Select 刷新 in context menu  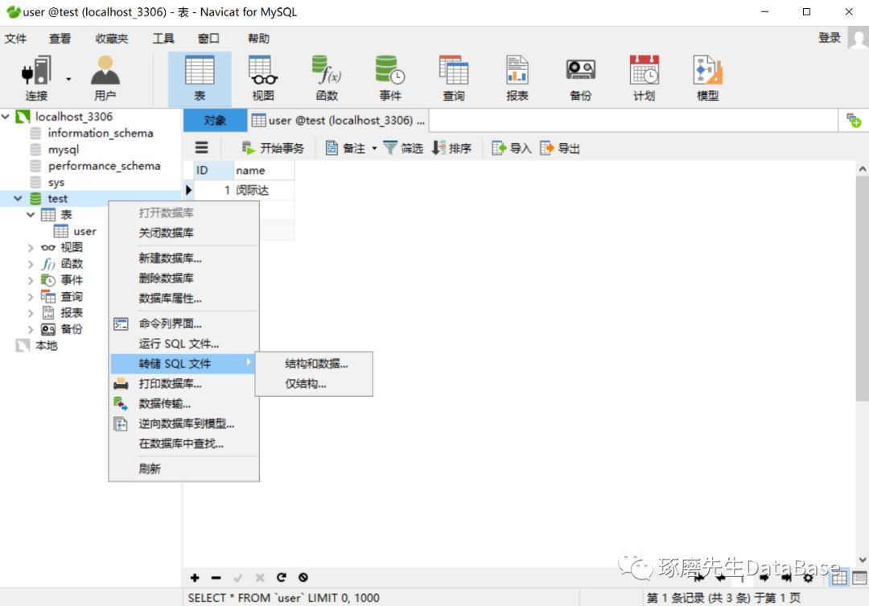[184, 469]
